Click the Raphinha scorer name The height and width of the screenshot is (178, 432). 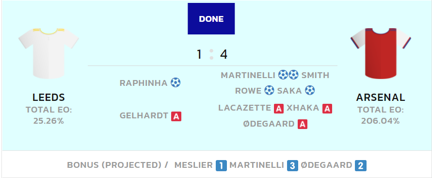pyautogui.click(x=144, y=83)
